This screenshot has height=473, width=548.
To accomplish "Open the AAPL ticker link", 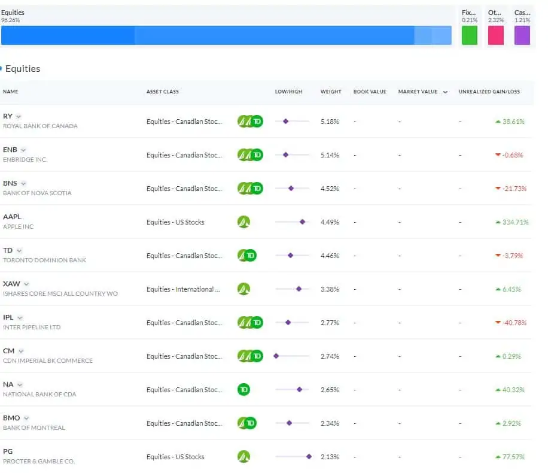I will coord(12,217).
